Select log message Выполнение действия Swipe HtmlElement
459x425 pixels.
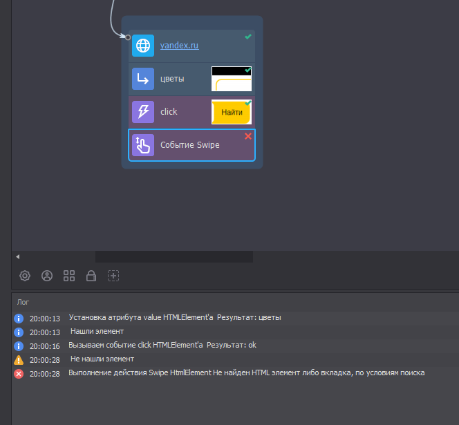click(247, 372)
